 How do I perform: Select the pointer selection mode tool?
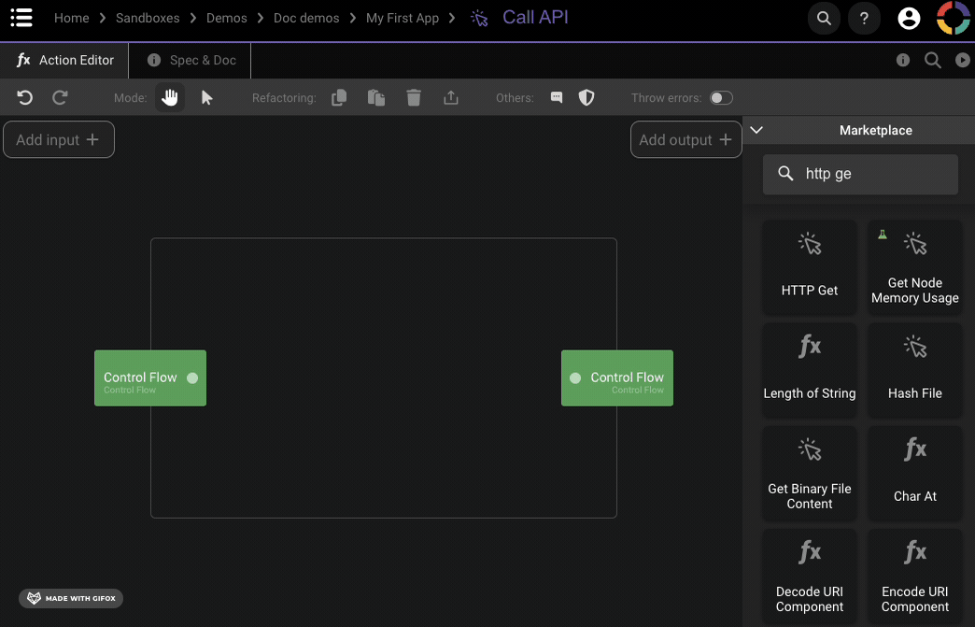click(x=207, y=98)
